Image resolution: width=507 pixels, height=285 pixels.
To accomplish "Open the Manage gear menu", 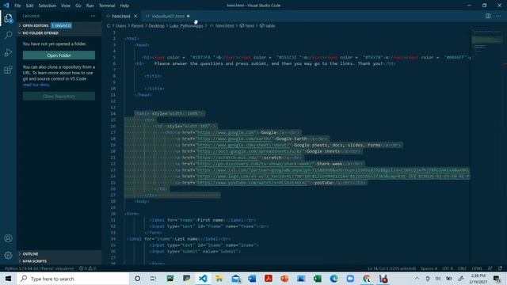I will tap(8, 255).
